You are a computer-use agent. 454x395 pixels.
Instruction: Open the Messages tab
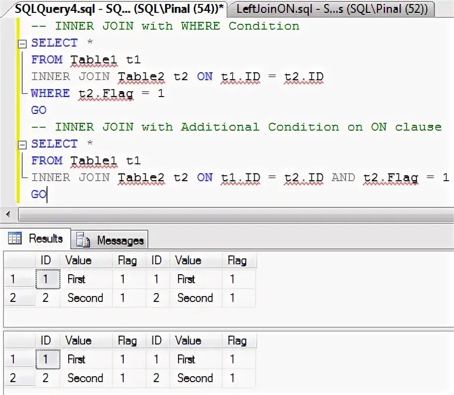point(110,240)
